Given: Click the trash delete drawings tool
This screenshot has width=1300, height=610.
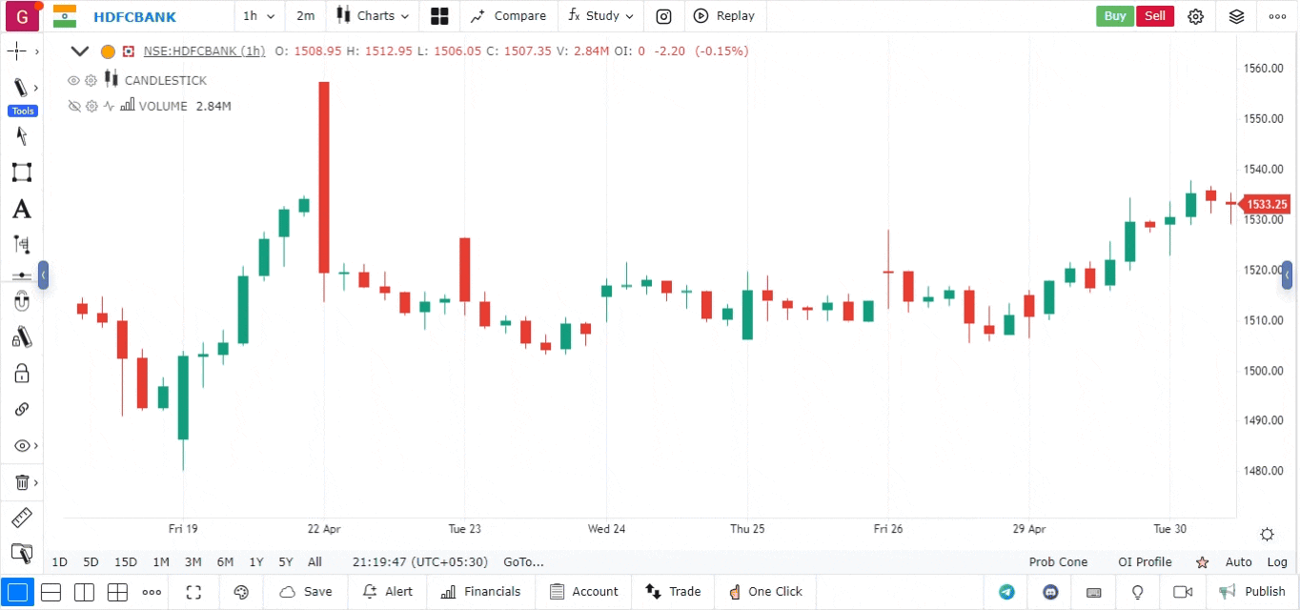Looking at the screenshot, I should click(22, 482).
